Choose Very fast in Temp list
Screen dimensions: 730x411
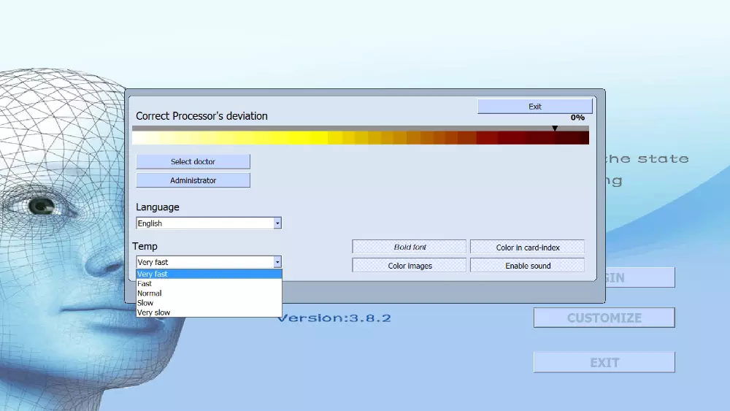tap(209, 274)
